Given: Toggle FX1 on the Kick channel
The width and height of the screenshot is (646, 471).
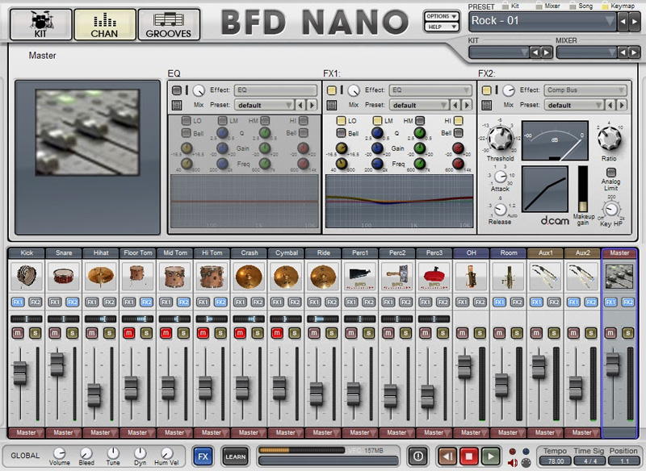Looking at the screenshot, I should coord(18,302).
